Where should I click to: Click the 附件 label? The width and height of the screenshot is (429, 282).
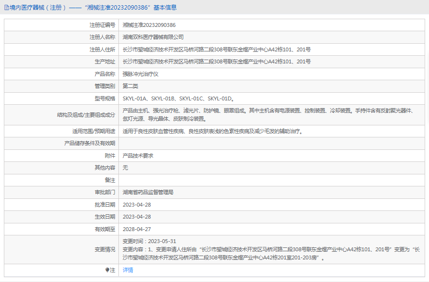point(110,156)
